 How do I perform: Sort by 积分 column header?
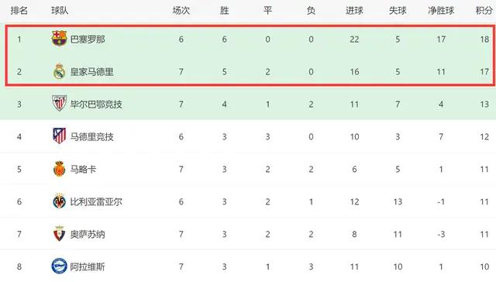tap(484, 10)
